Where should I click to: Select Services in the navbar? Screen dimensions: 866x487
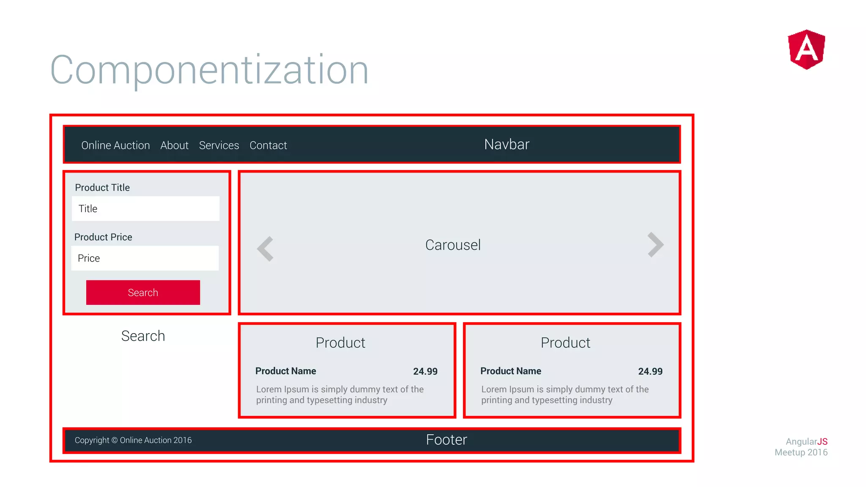[x=219, y=145]
